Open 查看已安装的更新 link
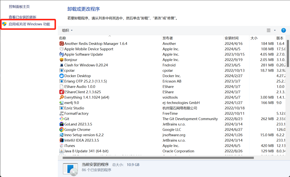 tap(22, 17)
